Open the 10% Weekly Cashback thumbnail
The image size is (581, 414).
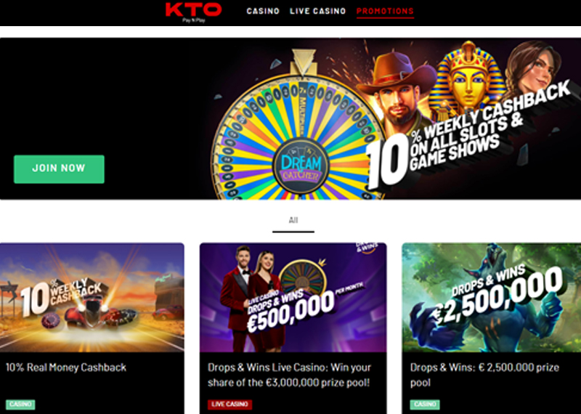coord(92,297)
